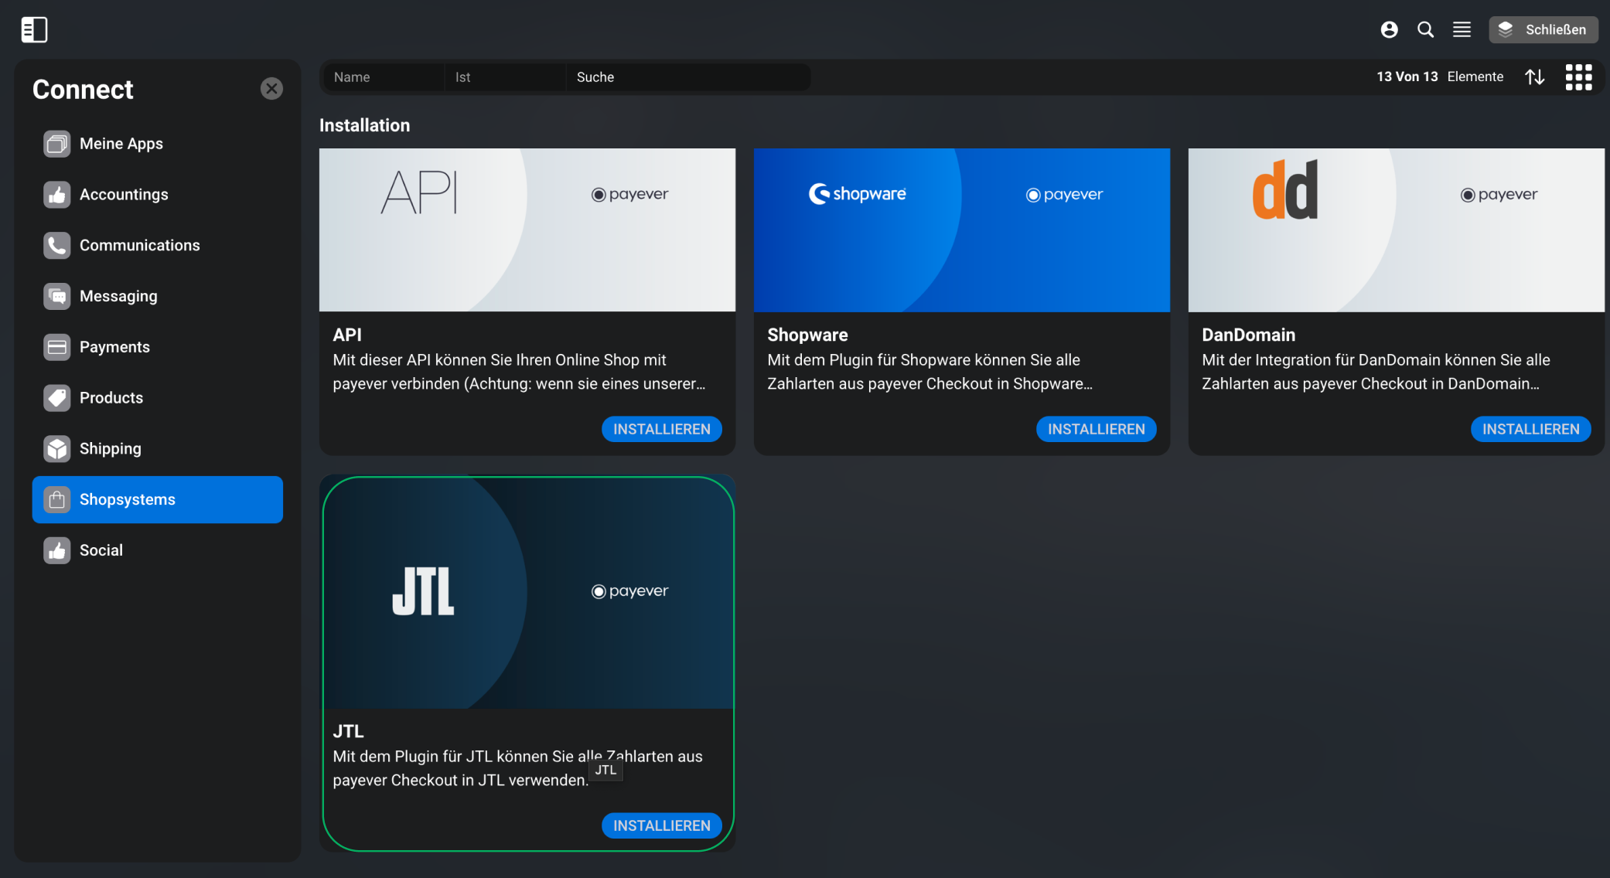Open the Payments category
The height and width of the screenshot is (878, 1610).
[x=158, y=347]
